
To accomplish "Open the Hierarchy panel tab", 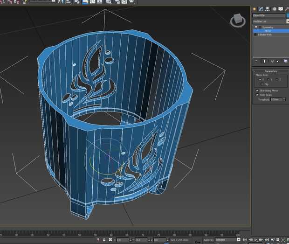I will tap(268, 8).
